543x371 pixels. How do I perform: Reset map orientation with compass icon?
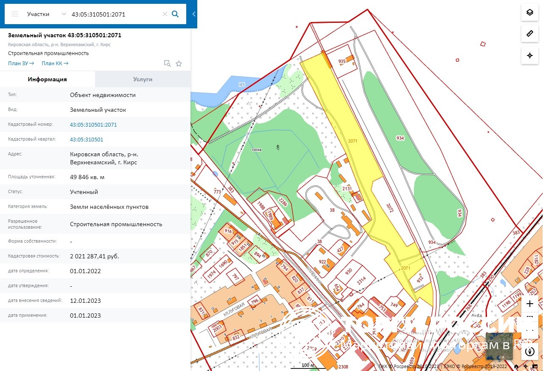[x=529, y=351]
